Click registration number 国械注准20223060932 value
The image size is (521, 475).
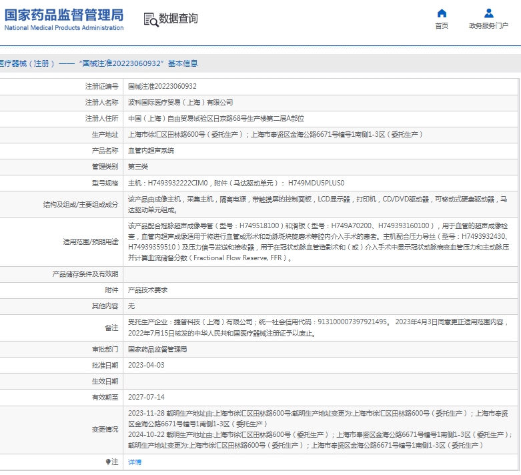click(x=162, y=86)
